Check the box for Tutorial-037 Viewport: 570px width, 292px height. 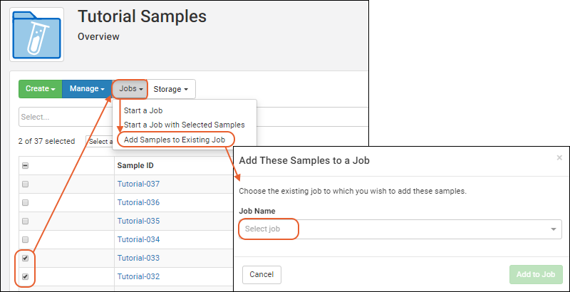coord(26,184)
